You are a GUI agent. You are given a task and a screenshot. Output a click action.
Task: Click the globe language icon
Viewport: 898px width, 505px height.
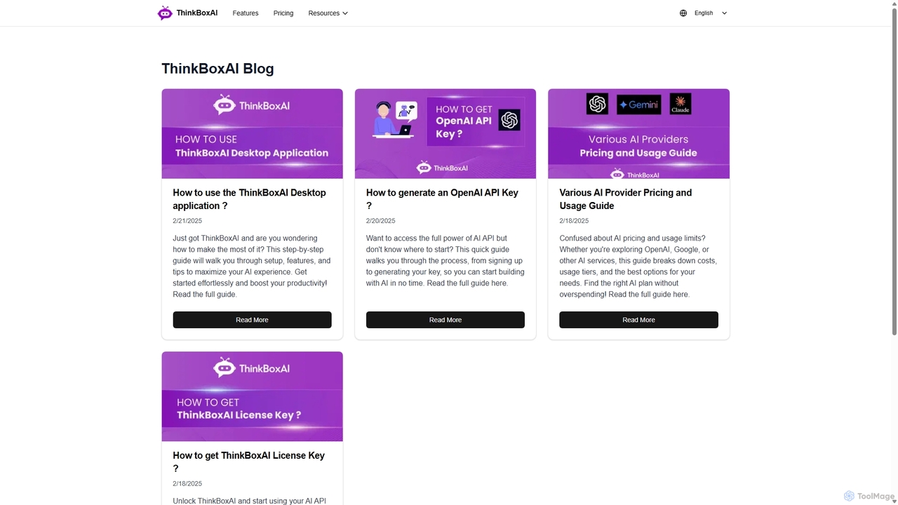pos(683,13)
